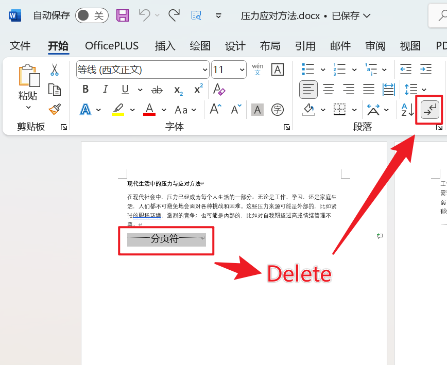Open the phonetic guide (拼音) tool
Image resolution: width=447 pixels, height=365 pixels.
(257, 69)
